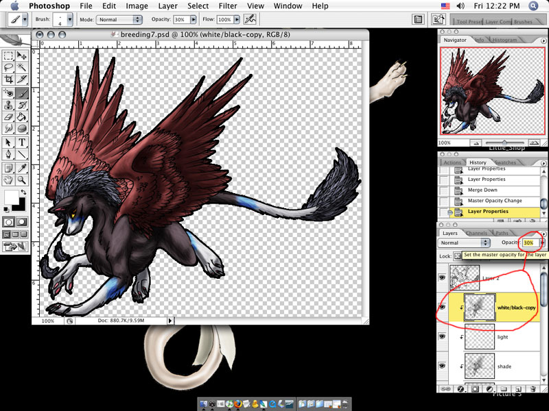Viewport: 549px width, 411px height.
Task: Switch to Full Screen mode with black background
Action: coord(23,234)
